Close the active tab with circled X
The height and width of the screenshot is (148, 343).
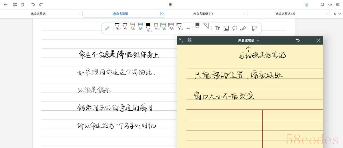tap(161, 14)
